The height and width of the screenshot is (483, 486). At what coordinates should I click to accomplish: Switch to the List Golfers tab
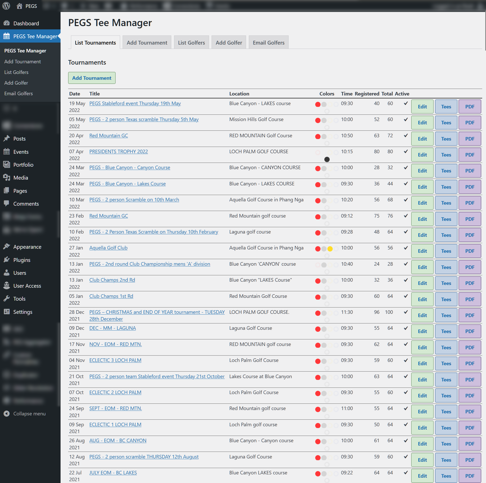[x=191, y=43]
